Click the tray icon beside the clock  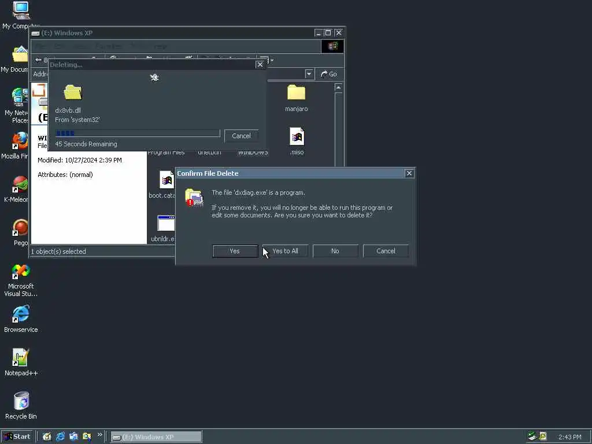point(543,436)
